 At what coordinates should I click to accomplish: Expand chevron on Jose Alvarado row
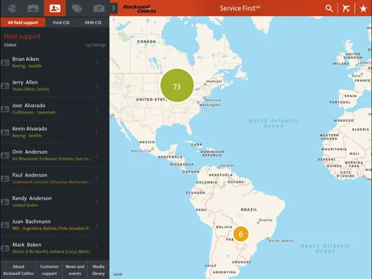(x=96, y=109)
